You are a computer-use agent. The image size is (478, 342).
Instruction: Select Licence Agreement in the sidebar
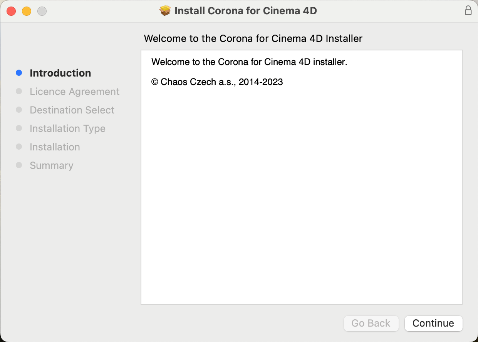tap(74, 91)
